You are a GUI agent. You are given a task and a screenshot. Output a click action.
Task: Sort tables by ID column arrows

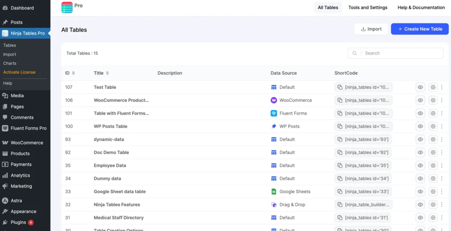[74, 73]
